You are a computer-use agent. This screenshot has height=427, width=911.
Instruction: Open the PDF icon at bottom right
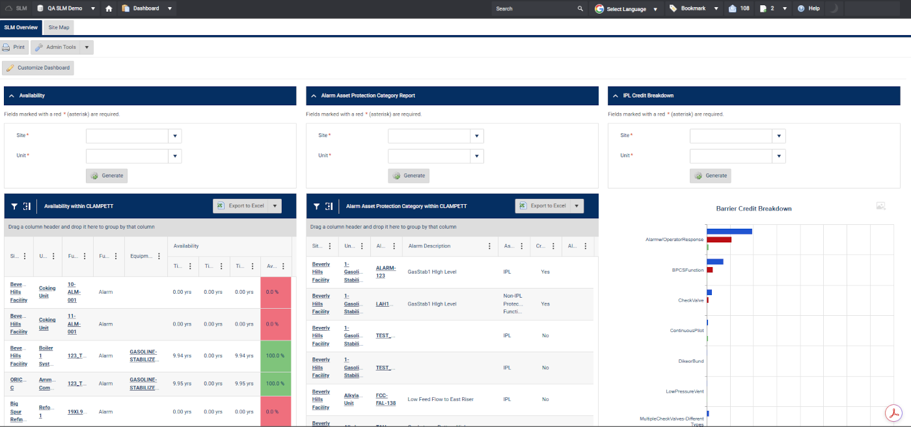[895, 413]
